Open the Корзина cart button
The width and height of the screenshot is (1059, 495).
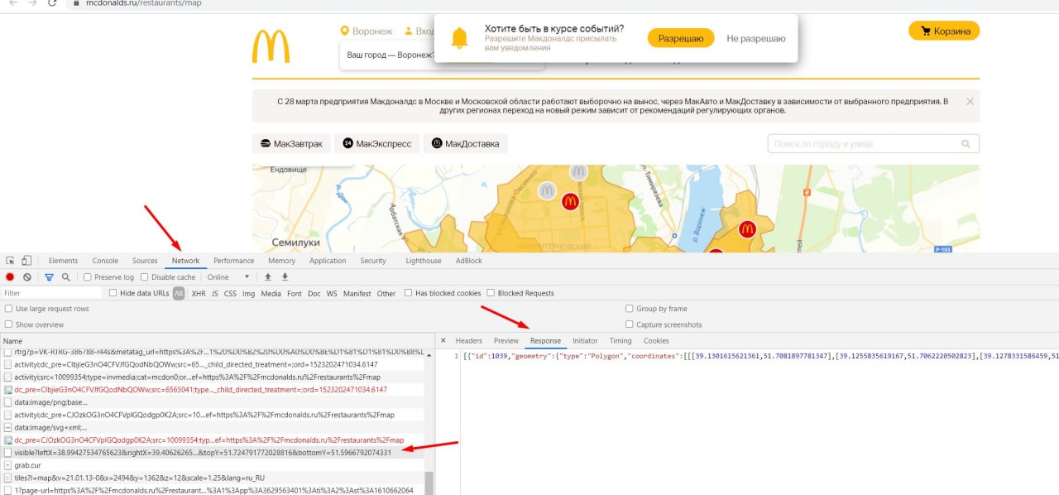[944, 31]
